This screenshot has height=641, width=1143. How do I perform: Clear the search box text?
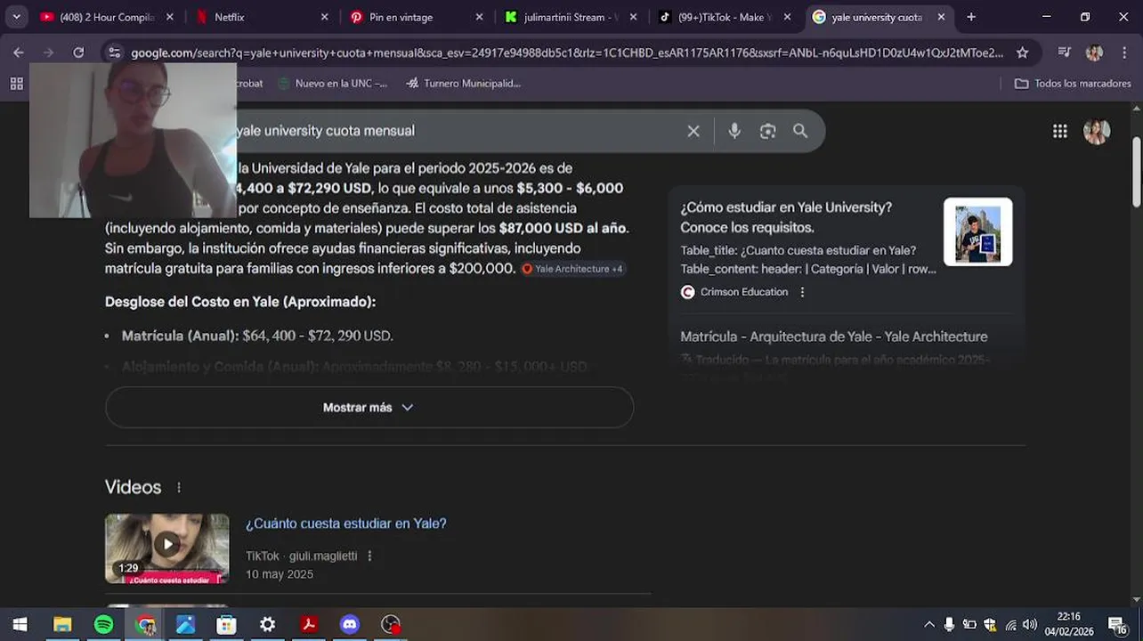(x=693, y=131)
